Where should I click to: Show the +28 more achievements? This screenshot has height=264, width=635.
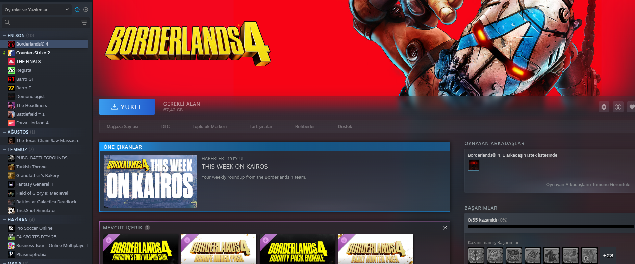608,256
